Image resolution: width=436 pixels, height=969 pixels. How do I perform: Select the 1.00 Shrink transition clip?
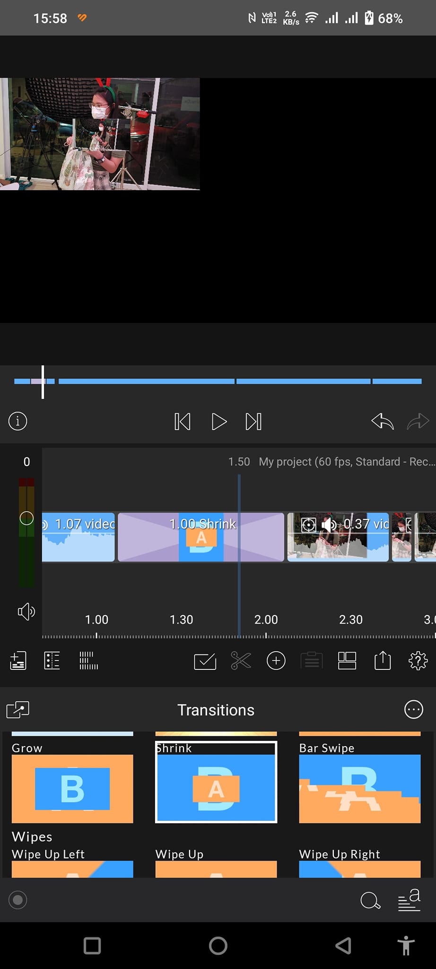pos(201,537)
